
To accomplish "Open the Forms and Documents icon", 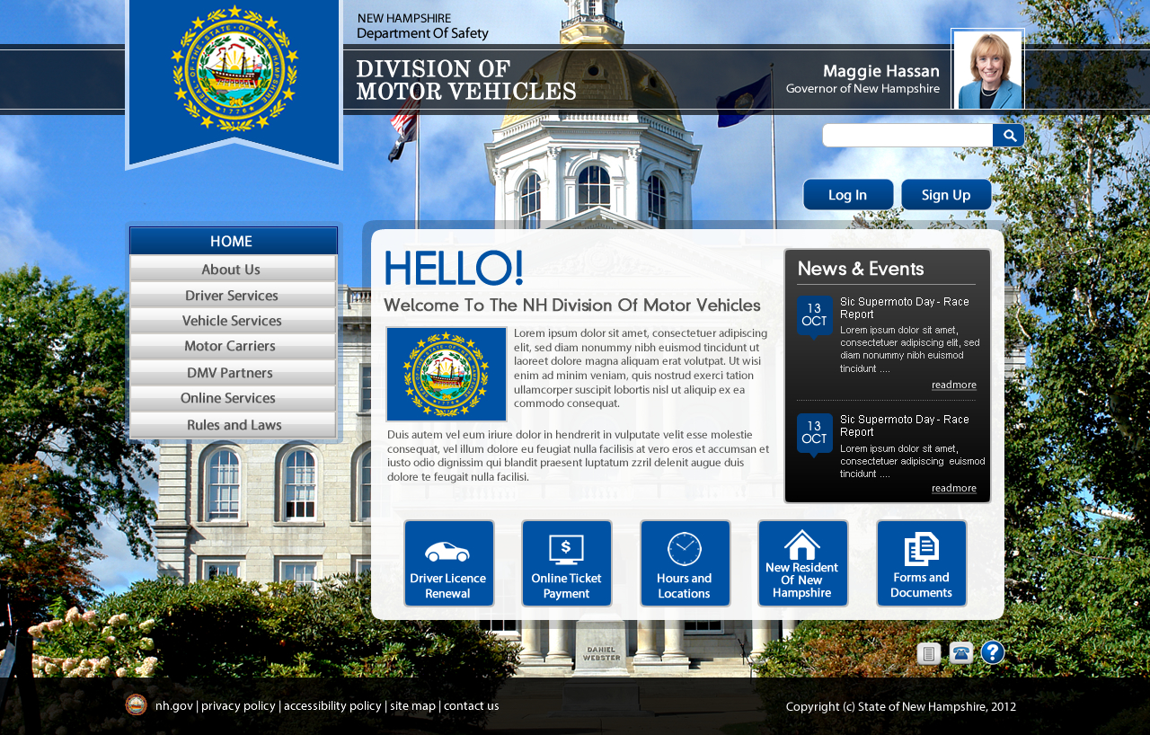I will click(921, 545).
